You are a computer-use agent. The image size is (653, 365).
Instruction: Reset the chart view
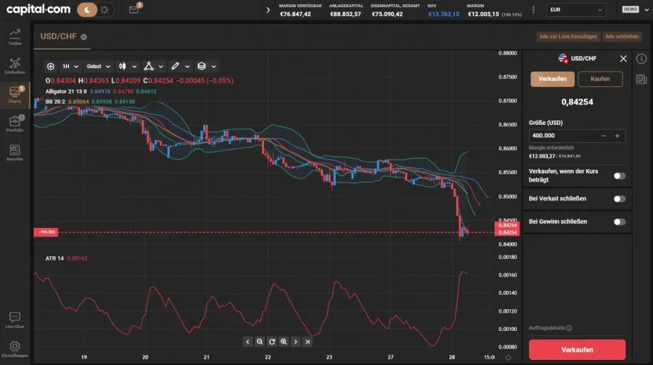(271, 341)
